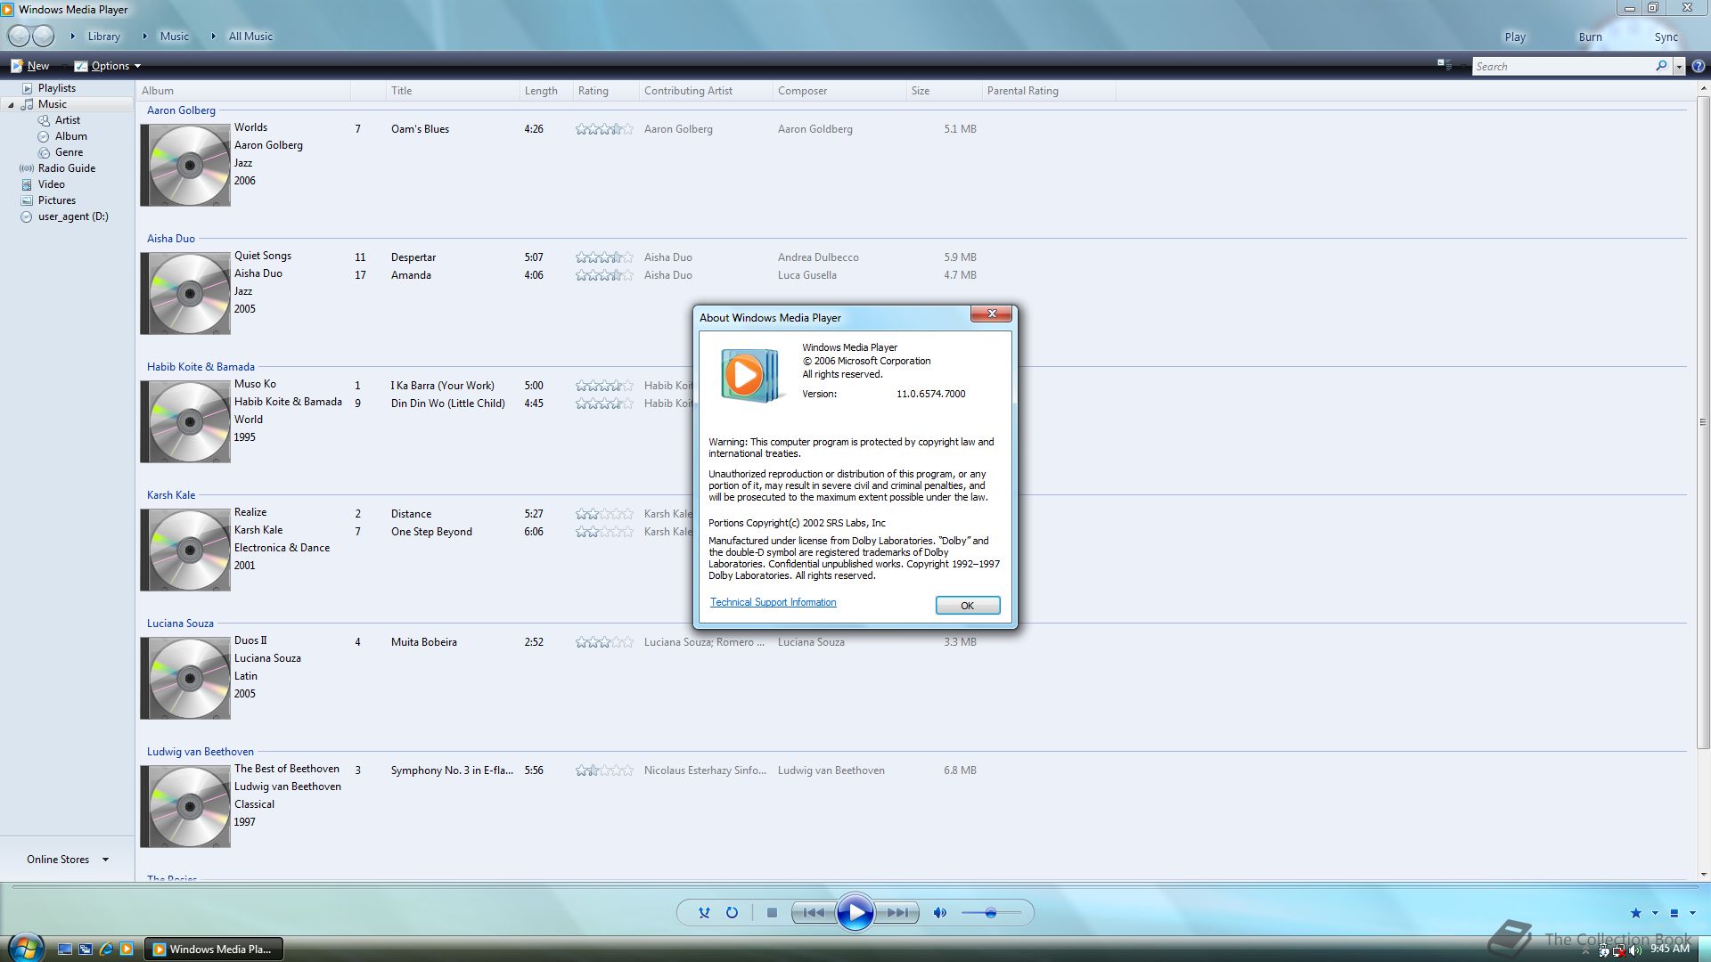Create a New playlist from toolbar
The image size is (1711, 962).
pos(29,66)
